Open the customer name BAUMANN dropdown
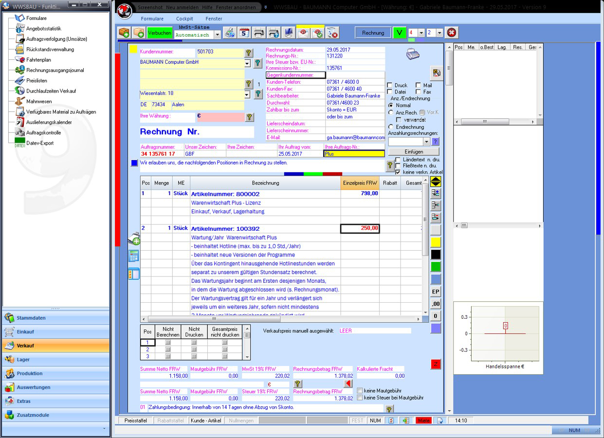Viewport: 604px width, 438px height. pos(247,63)
